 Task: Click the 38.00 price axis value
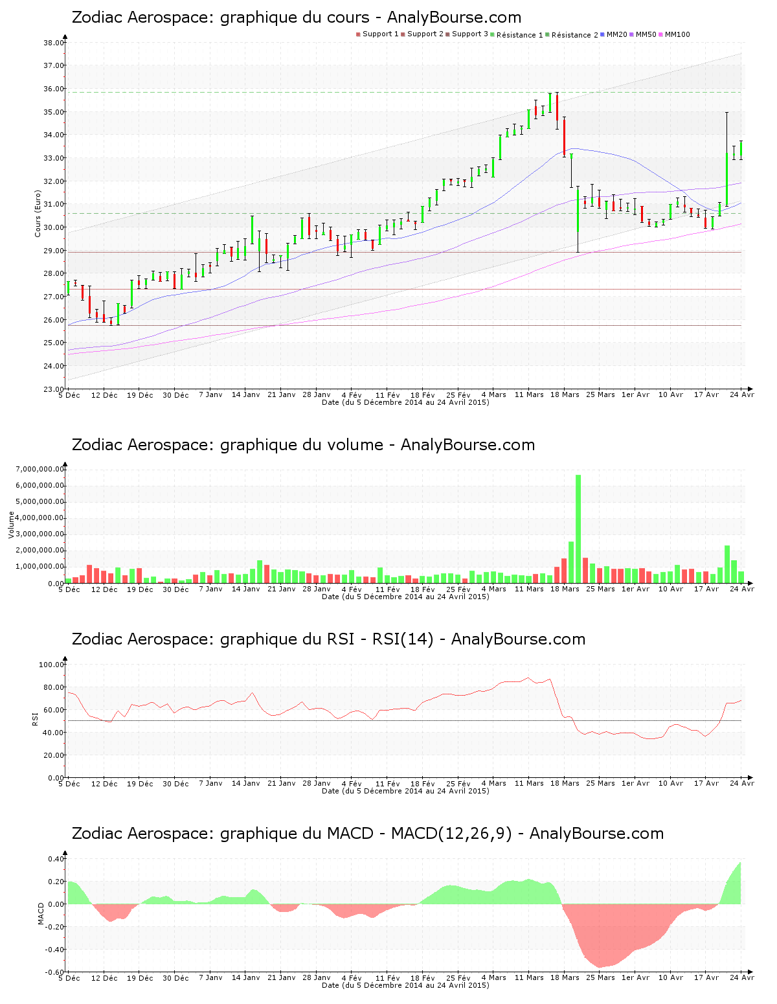click(x=54, y=43)
